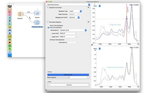Viewport: 166px width, 93px height.
Task: Click the Normalize Spectra section title
Action: (55, 22)
